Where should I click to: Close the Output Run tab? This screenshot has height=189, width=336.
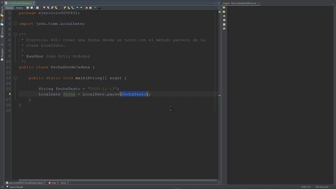pos(258,3)
